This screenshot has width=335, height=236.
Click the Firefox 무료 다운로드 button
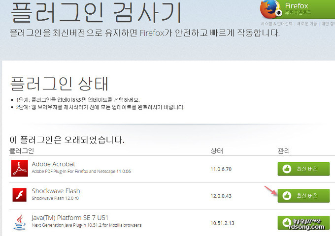coord(298,9)
